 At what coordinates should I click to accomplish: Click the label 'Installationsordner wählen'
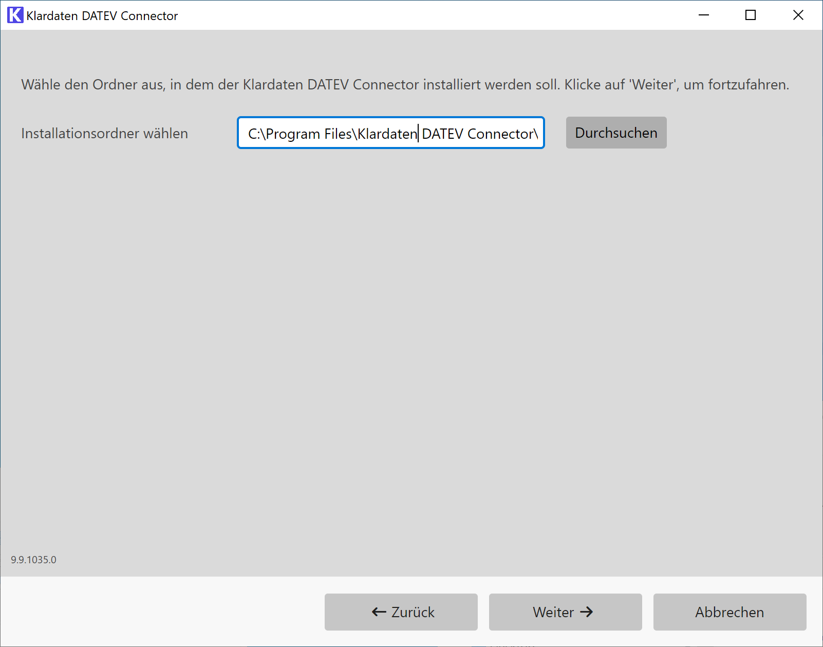104,133
